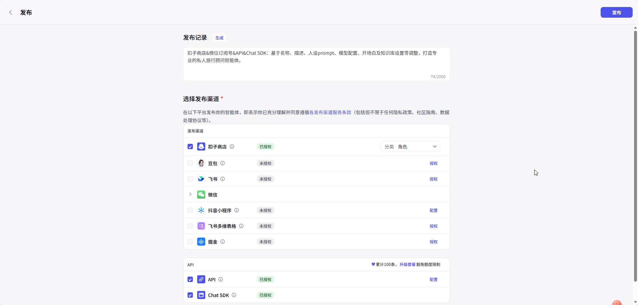Click the Chat SDK icon

tap(201, 295)
